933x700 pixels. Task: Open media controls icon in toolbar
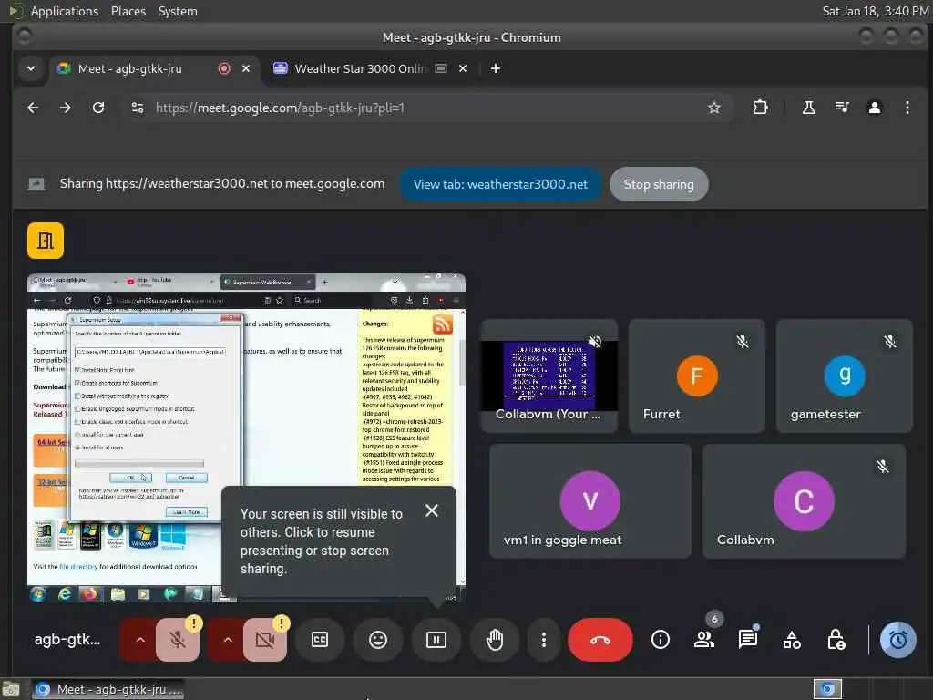point(841,108)
